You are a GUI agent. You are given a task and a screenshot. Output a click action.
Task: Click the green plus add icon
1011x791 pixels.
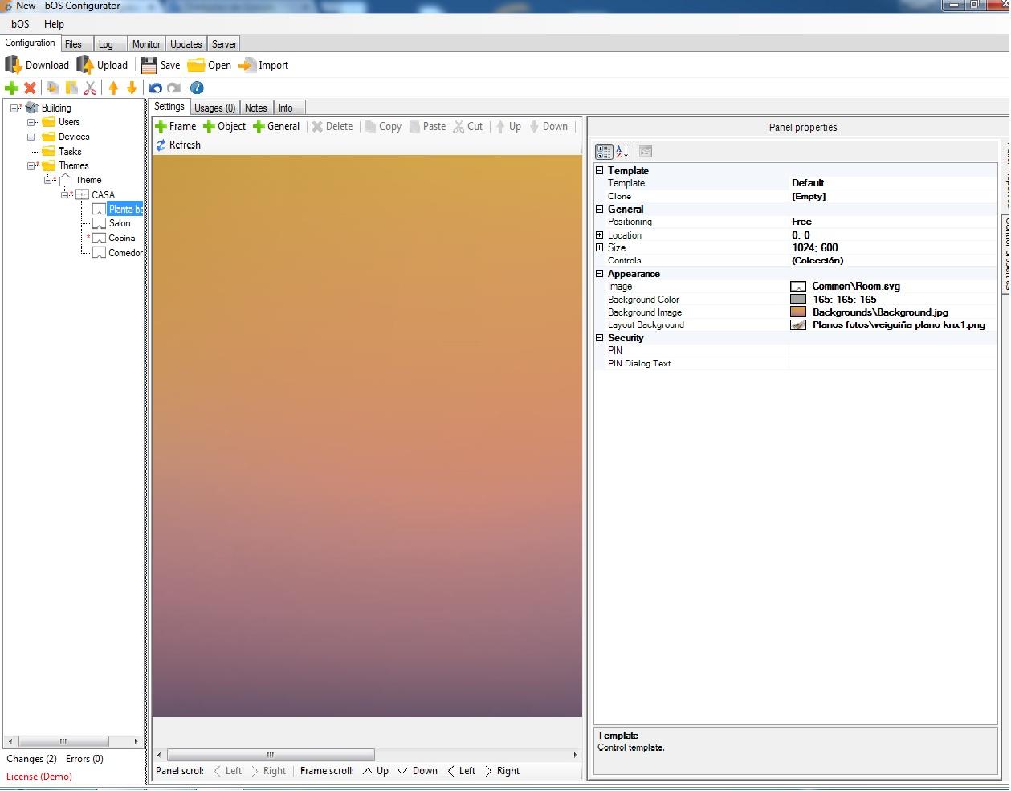pos(11,88)
